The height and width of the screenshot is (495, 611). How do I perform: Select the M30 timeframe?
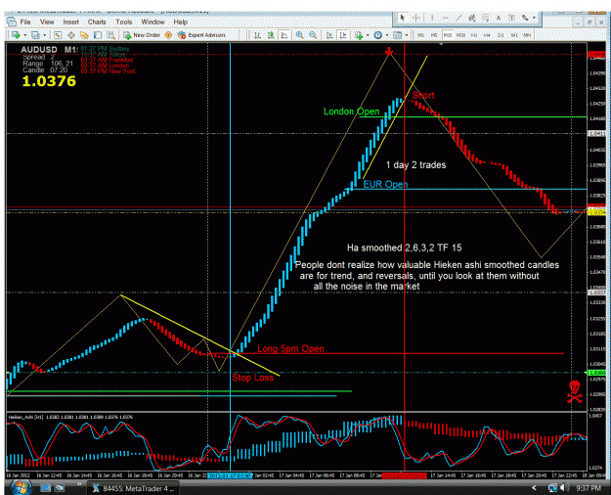click(461, 35)
